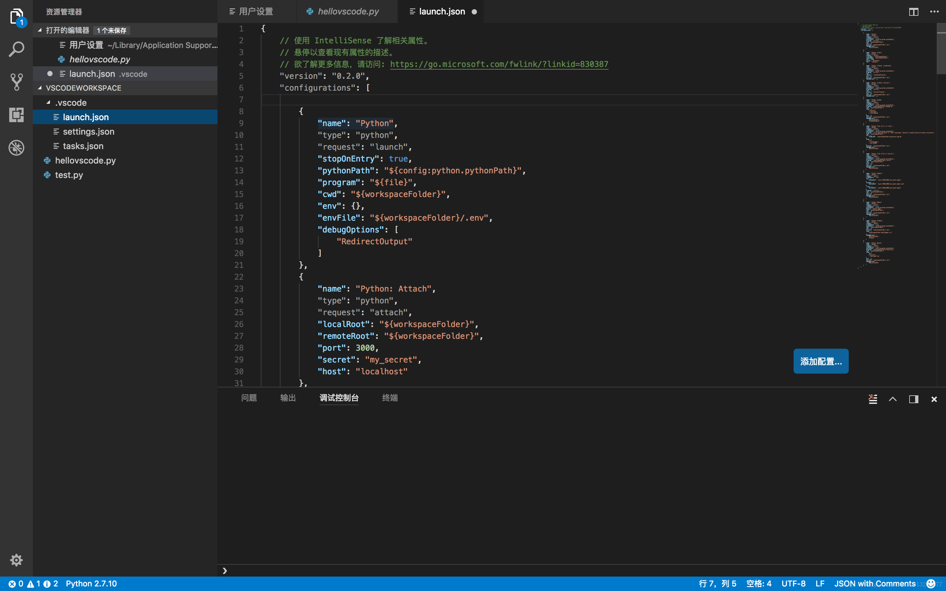
Task: Collapse the open editors section
Action: point(40,30)
